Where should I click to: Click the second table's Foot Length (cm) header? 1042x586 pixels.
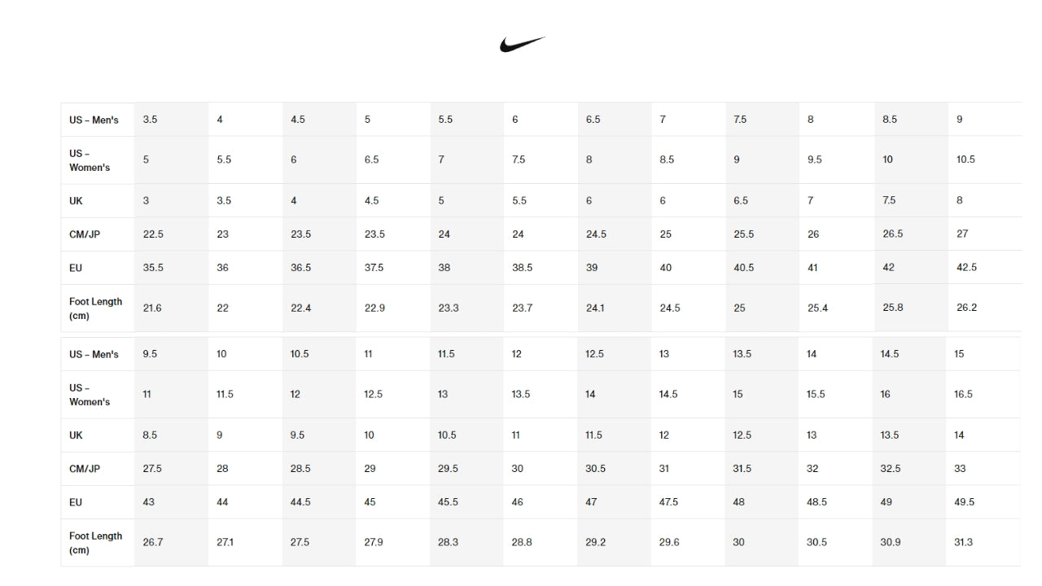(95, 543)
